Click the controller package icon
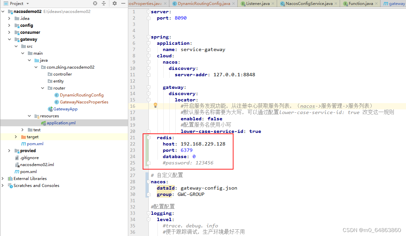The image size is (406, 236). (x=50, y=74)
